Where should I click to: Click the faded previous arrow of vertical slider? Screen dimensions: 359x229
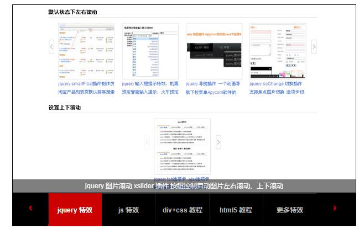[147, 142]
